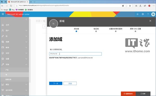Click the 报告 chart icon in sidebar
This screenshot has height=96, width=156.
(3, 85)
